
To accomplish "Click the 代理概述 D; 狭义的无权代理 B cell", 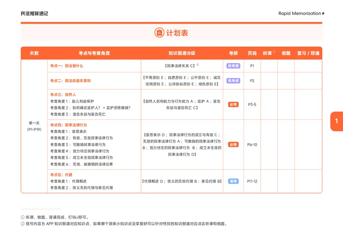I will [182, 182].
